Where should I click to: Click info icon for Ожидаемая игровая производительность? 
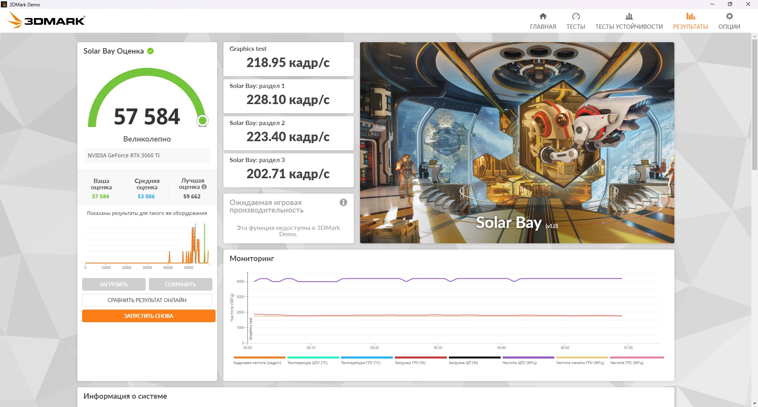coord(343,202)
